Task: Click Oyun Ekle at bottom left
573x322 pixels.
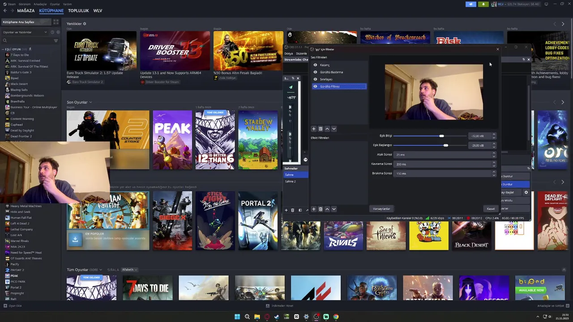Action: [x=13, y=306]
